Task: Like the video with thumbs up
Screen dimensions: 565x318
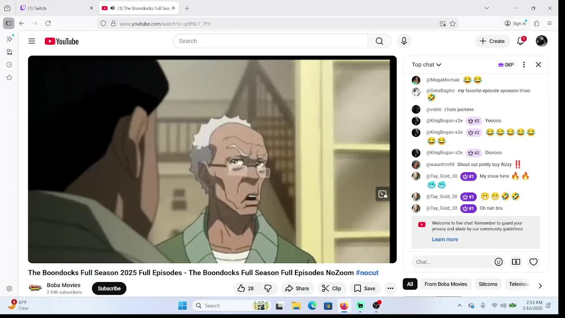Action: (x=245, y=288)
